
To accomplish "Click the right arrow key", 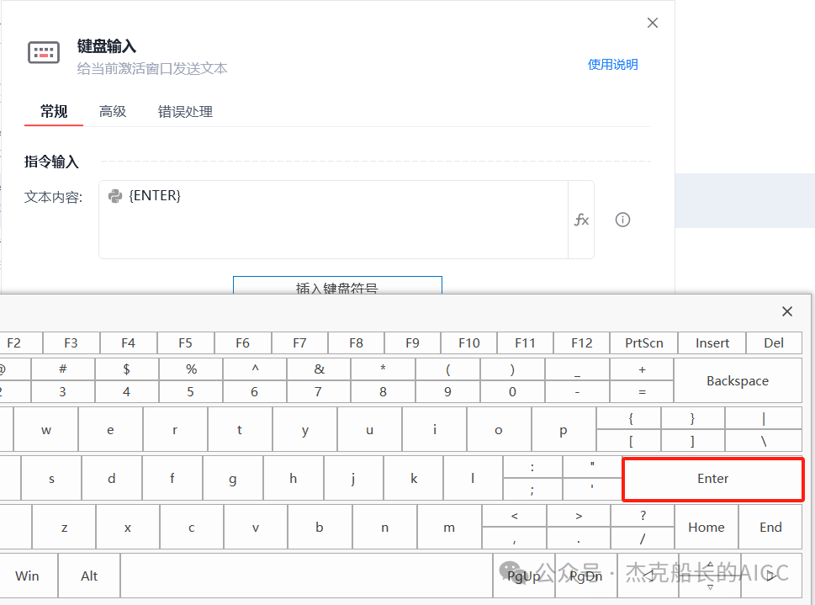I will tap(771, 576).
